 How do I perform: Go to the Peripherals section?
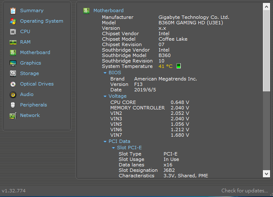click(x=34, y=105)
